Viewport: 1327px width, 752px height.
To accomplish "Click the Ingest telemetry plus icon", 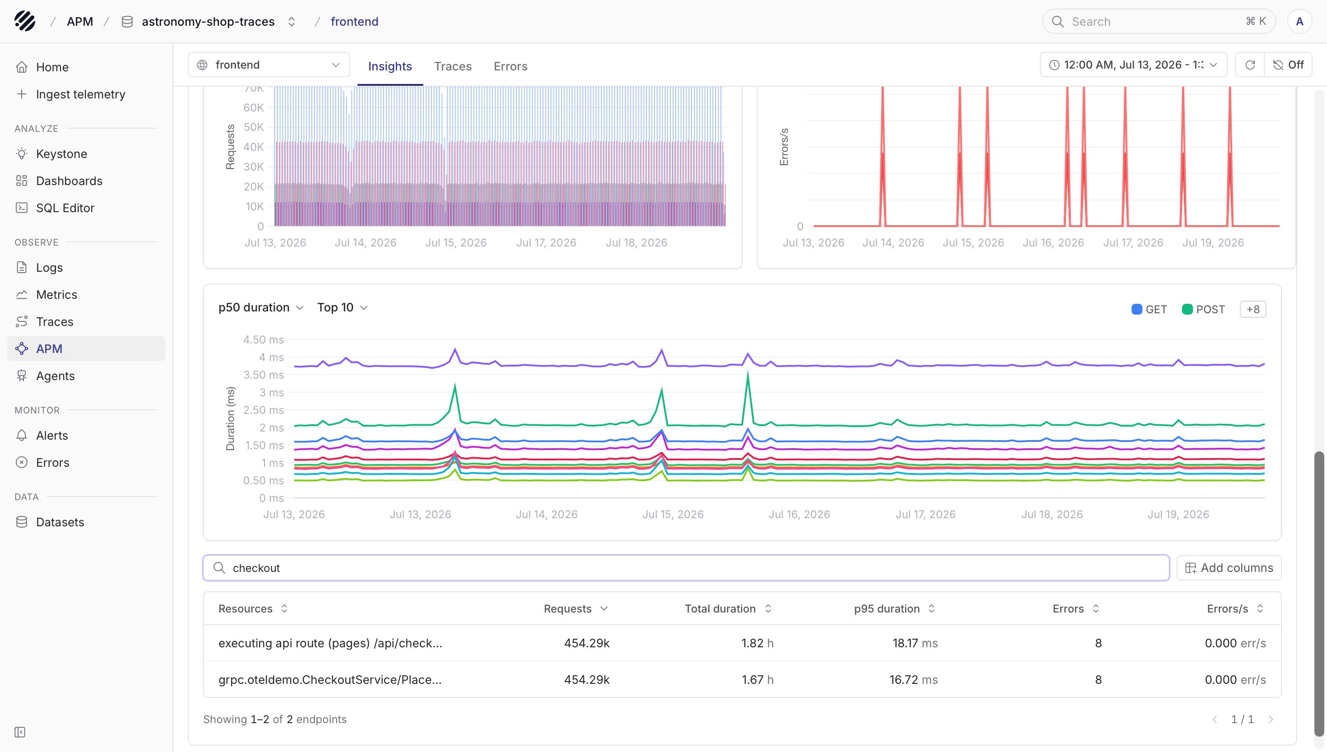I will [x=21, y=94].
